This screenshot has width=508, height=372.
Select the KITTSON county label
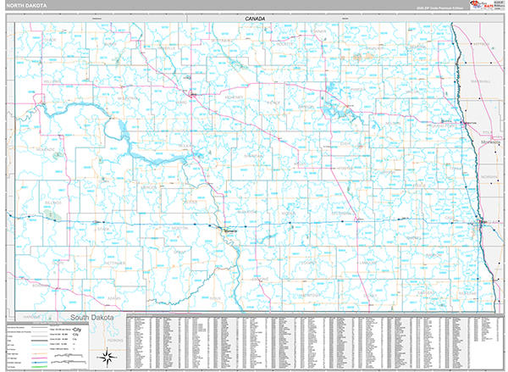point(482,44)
